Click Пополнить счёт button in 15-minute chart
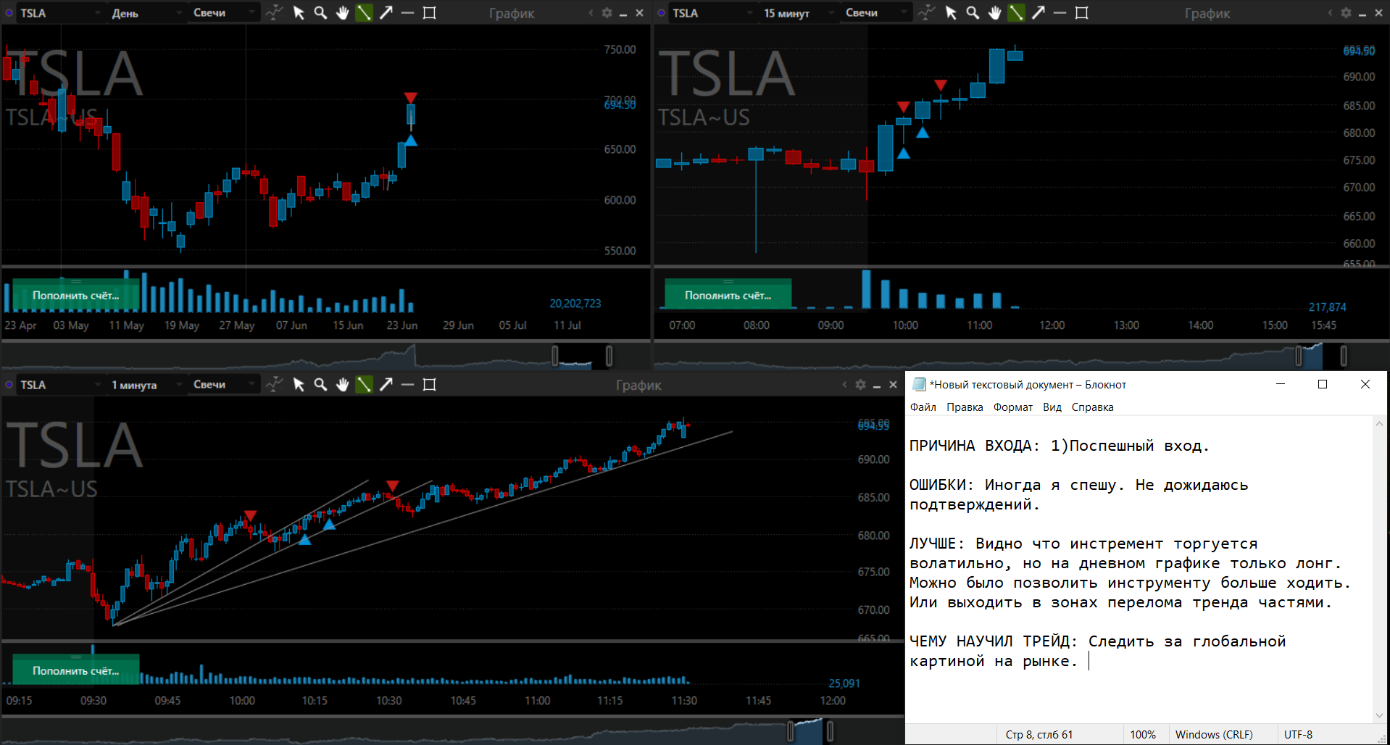This screenshot has height=745, width=1390. coord(728,295)
